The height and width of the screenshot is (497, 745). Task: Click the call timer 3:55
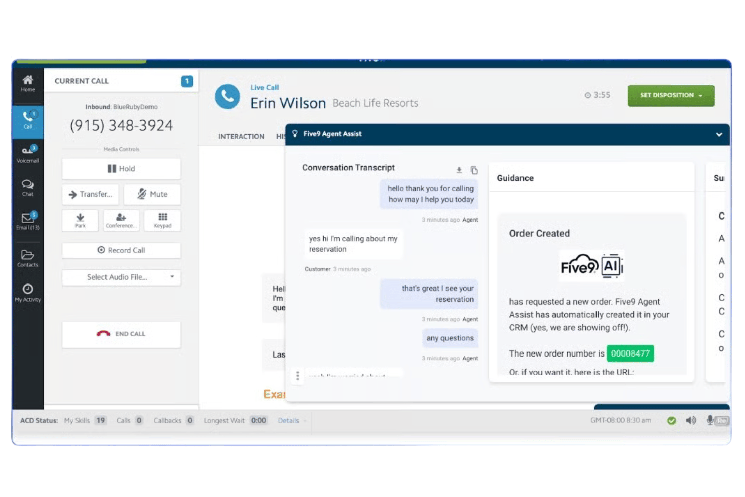tap(598, 95)
